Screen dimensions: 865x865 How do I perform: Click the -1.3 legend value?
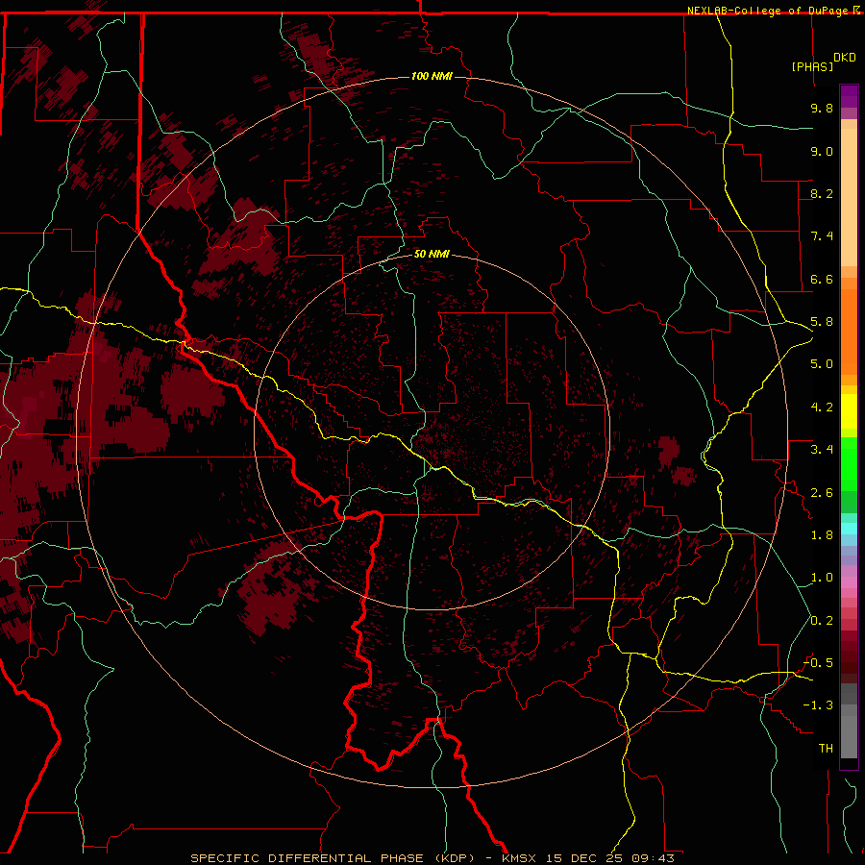[x=818, y=705]
